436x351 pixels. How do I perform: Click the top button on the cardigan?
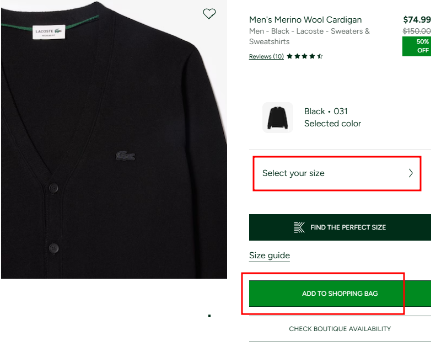click(x=54, y=188)
